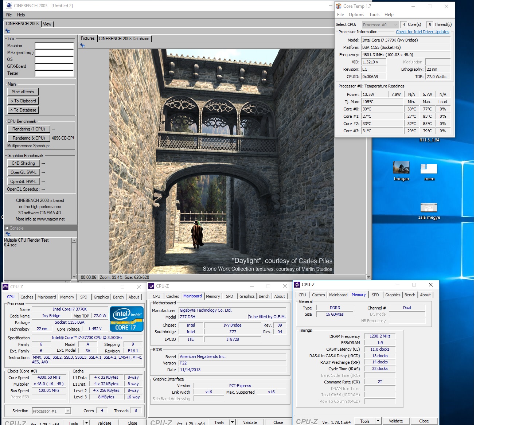Image resolution: width=515 pixels, height=425 pixels.
Task: Open Caches tab in left CPU-Z window
Action: coord(27,297)
